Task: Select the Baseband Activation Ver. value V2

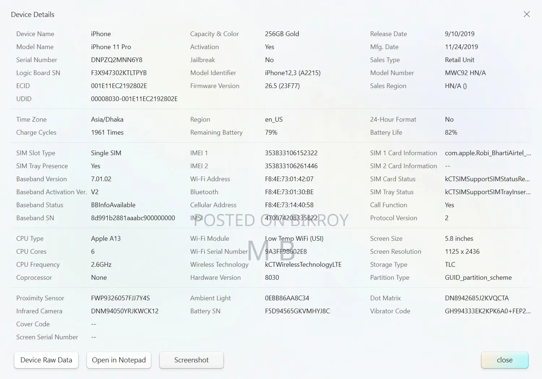Action: coord(95,192)
